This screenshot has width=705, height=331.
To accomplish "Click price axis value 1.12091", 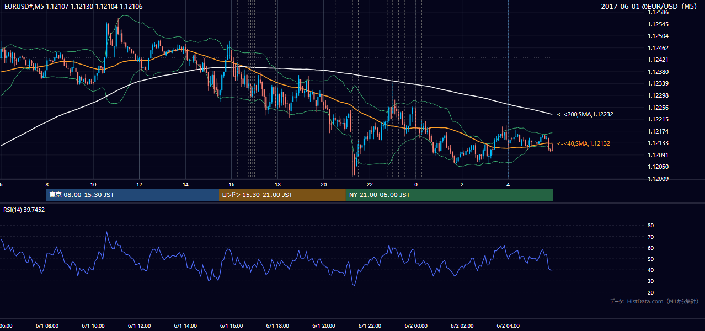I will coord(658,155).
